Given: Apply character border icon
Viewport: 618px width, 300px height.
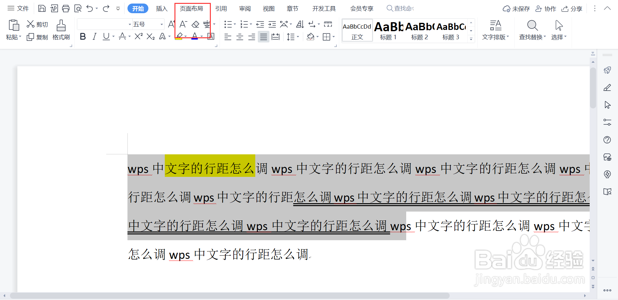Looking at the screenshot, I should pos(211,37).
